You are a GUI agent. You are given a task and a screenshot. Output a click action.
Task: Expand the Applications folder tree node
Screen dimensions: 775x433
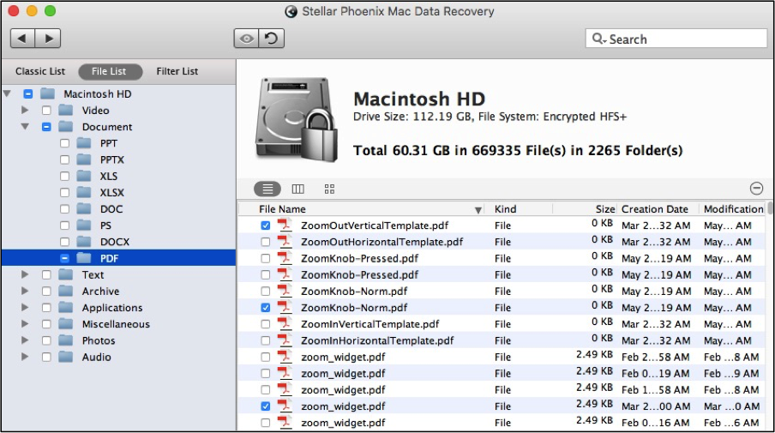[x=25, y=308]
